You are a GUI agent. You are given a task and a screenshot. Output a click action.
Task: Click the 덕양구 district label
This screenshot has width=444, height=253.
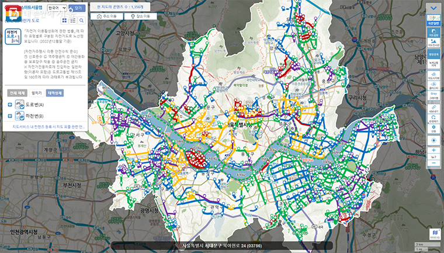point(125,49)
